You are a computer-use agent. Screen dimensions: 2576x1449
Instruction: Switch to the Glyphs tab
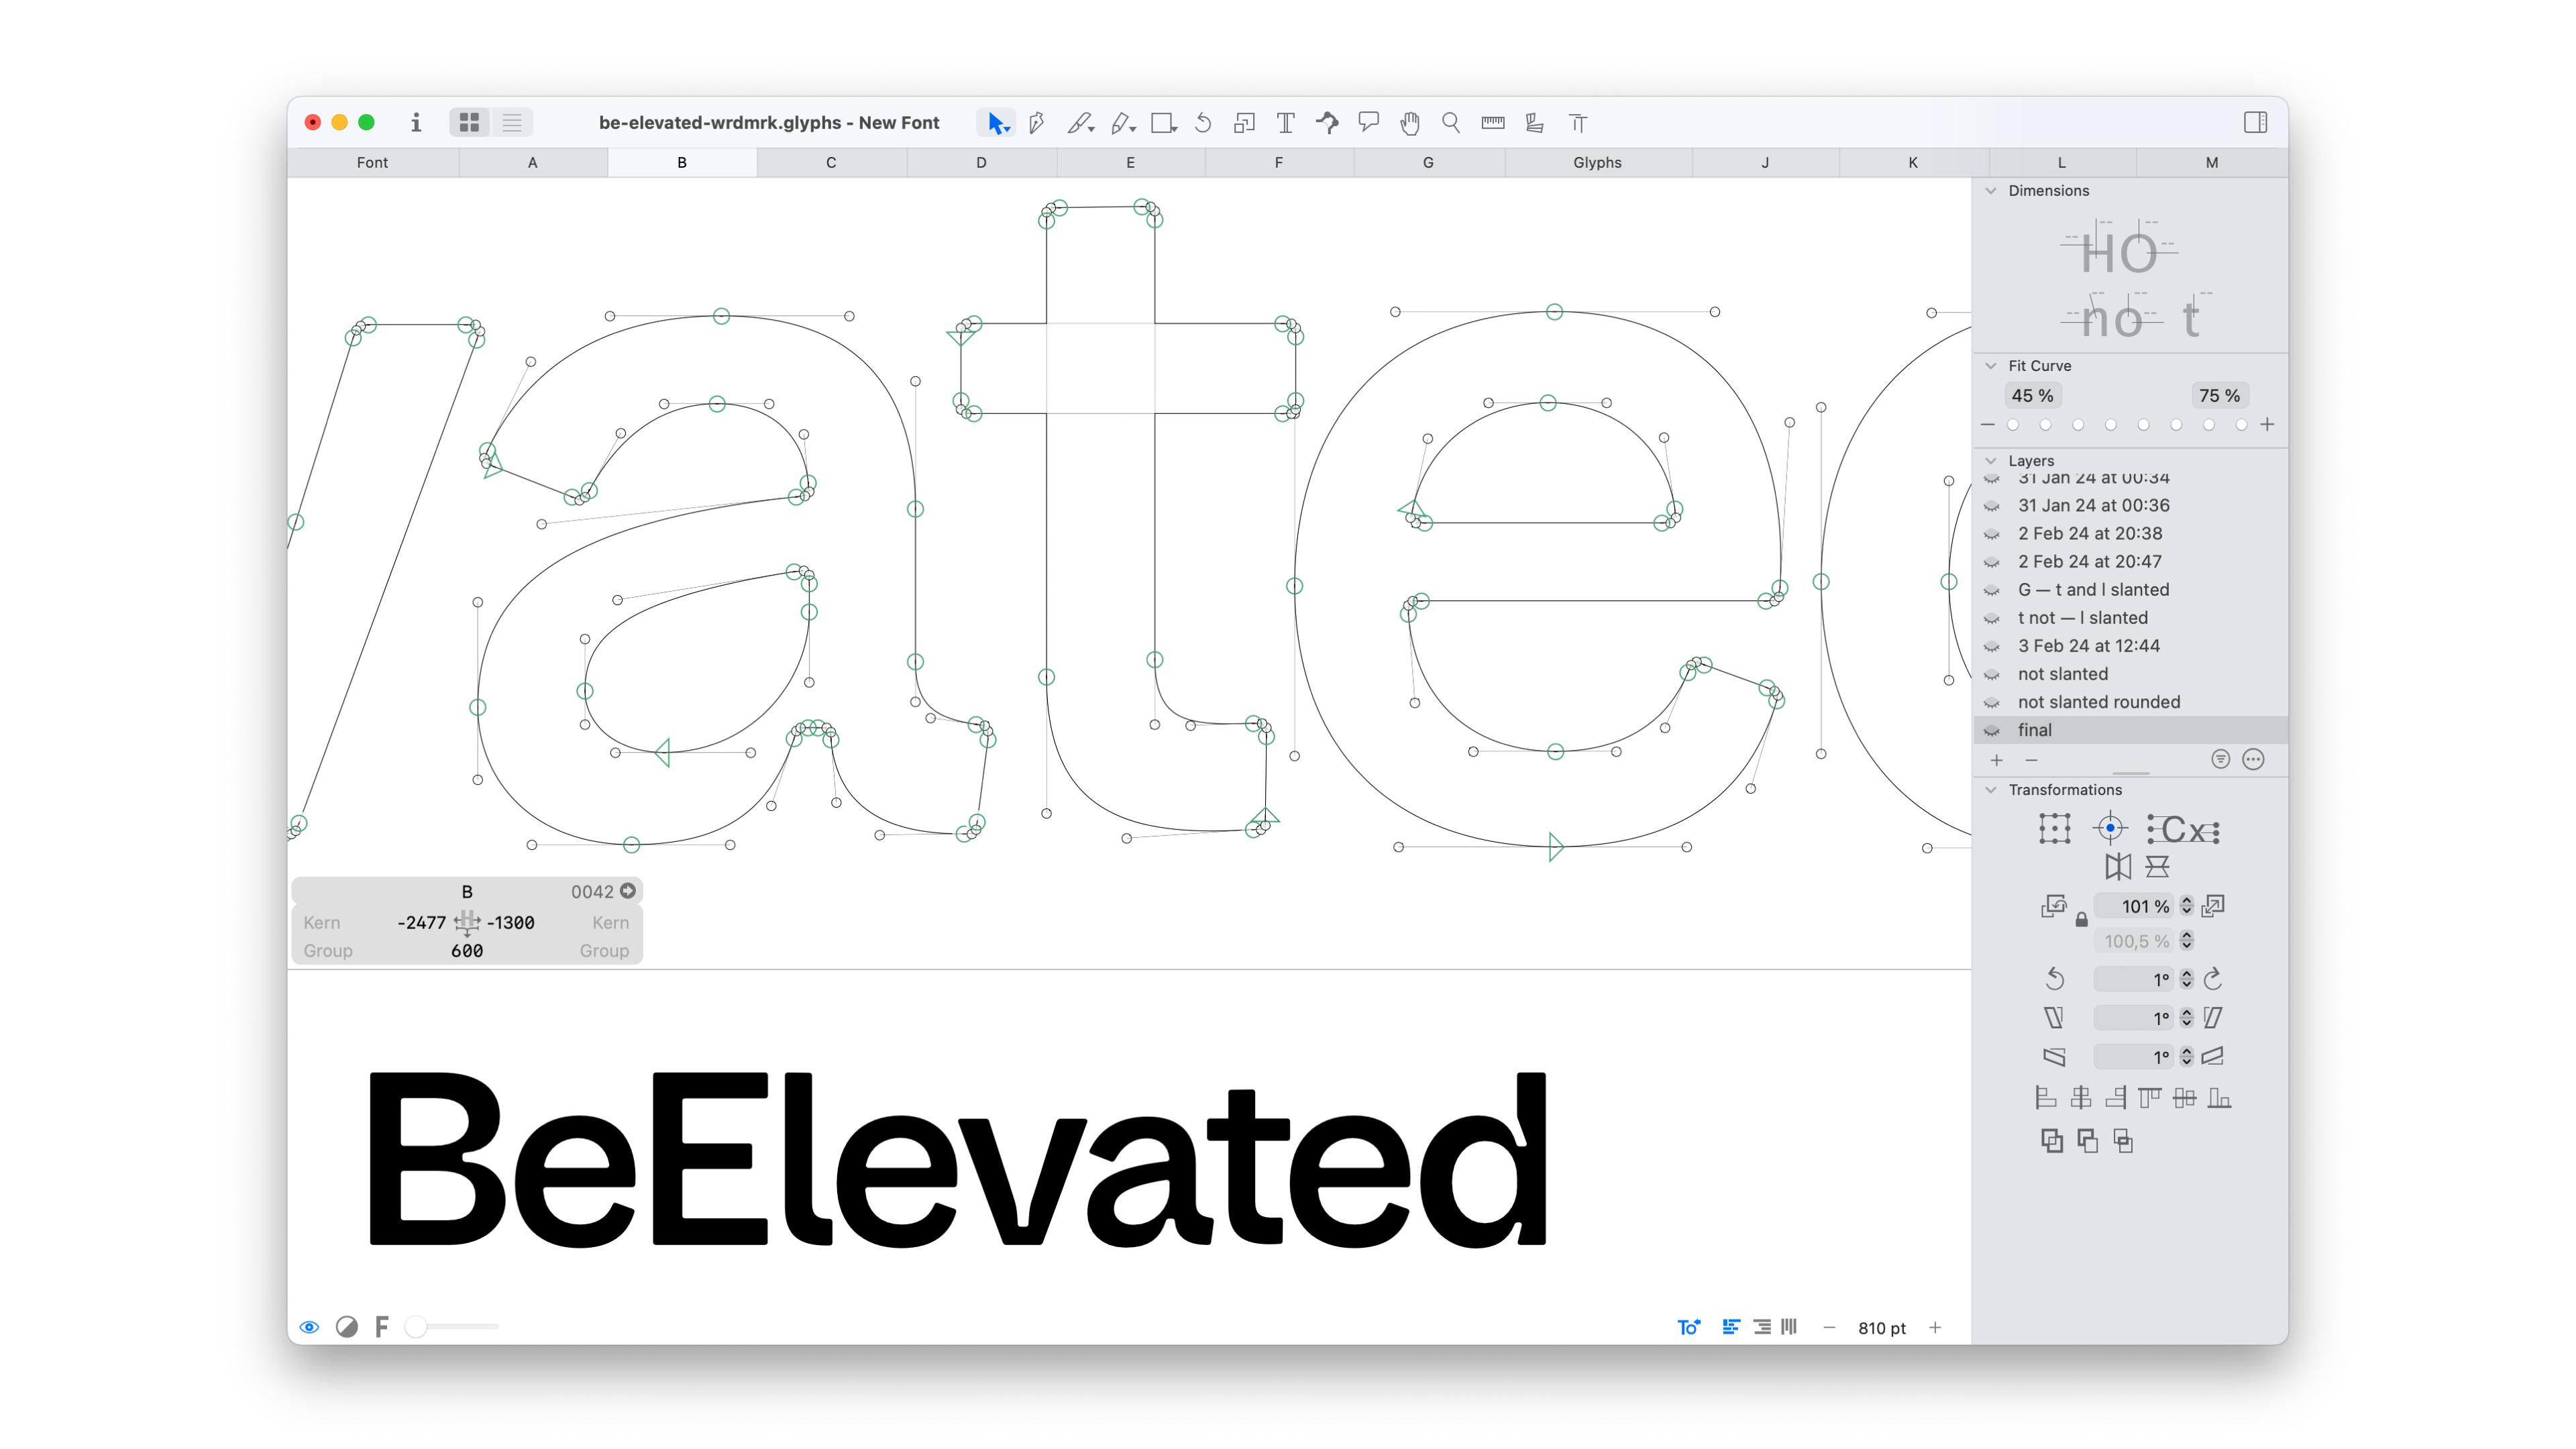click(x=1597, y=162)
